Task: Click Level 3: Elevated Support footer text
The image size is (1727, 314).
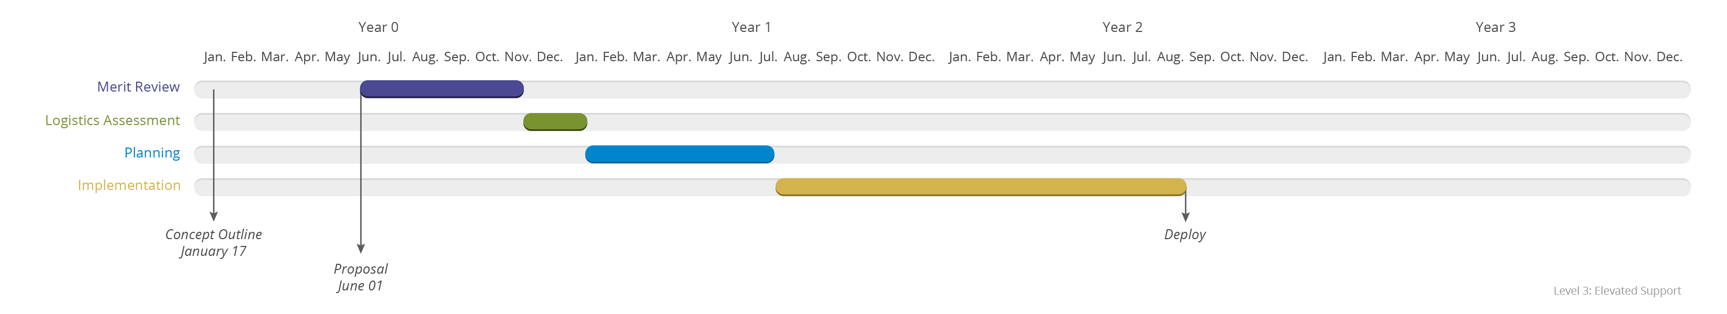Action: point(1617,290)
